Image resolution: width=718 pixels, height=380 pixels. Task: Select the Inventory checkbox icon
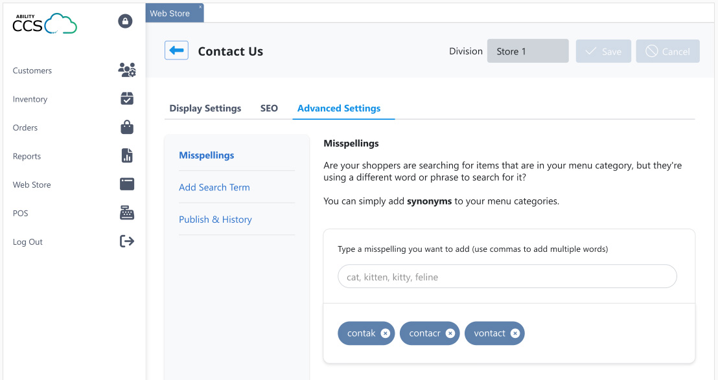[126, 98]
